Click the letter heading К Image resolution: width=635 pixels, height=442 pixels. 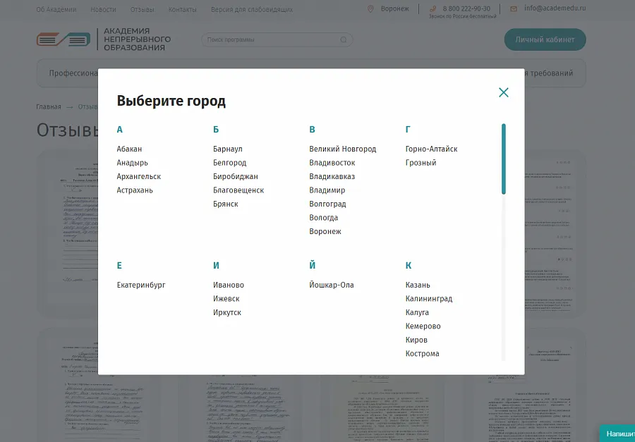point(409,266)
